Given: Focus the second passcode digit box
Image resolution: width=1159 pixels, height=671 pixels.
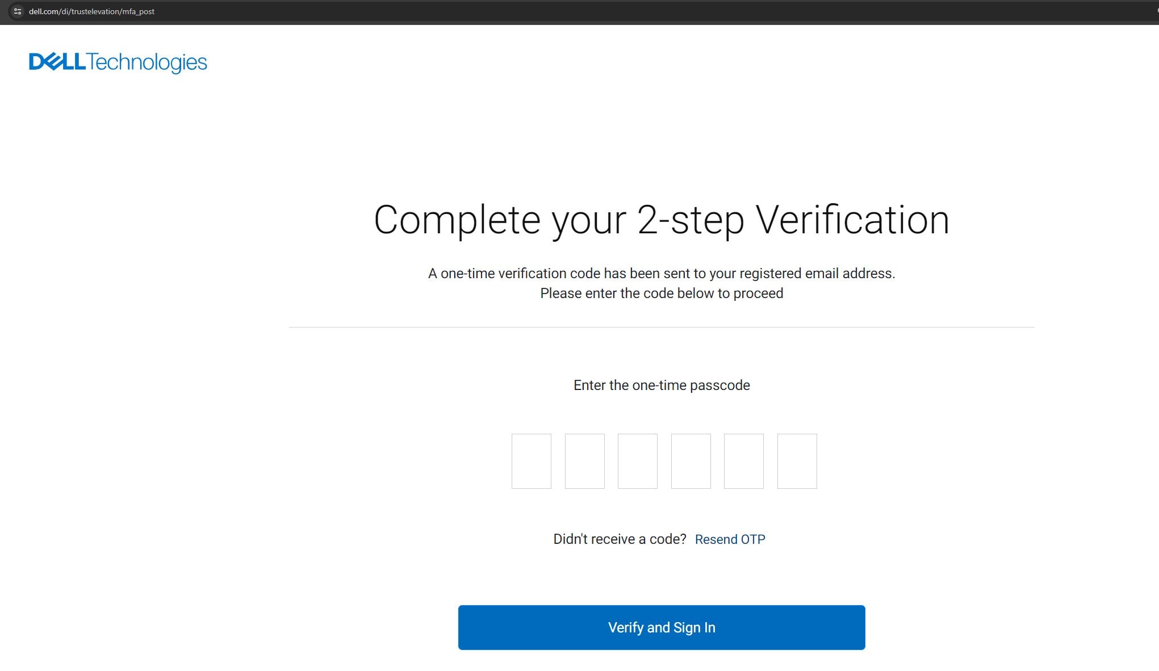Looking at the screenshot, I should [x=585, y=461].
